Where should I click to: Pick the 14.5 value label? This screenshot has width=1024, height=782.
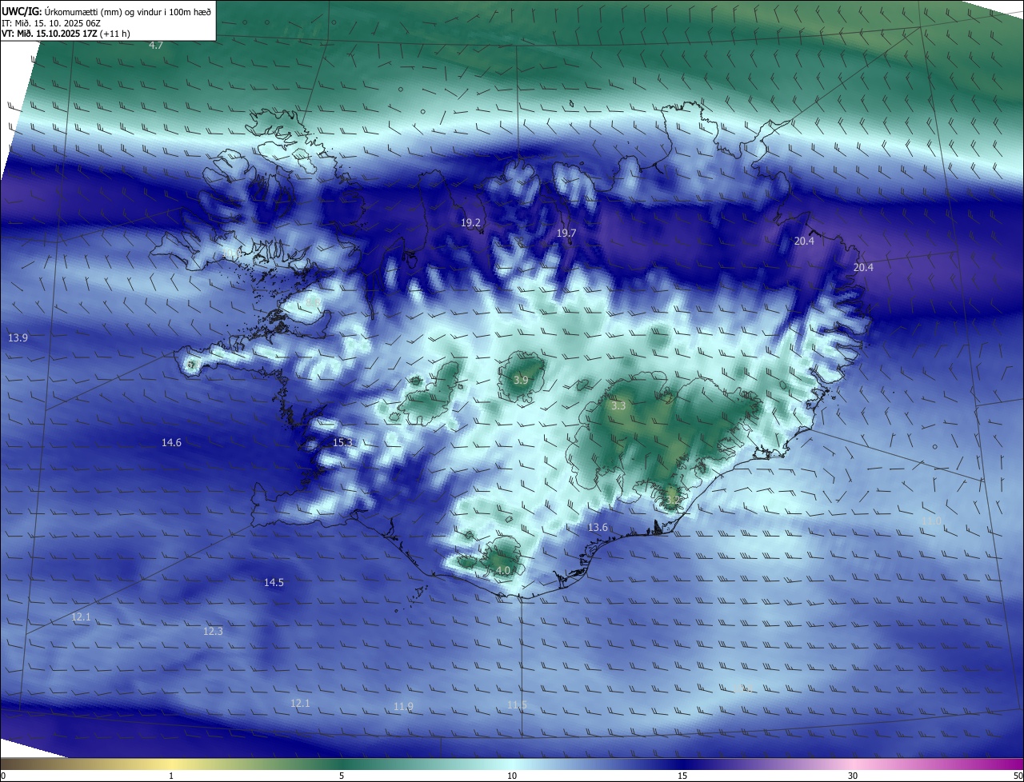tap(274, 583)
